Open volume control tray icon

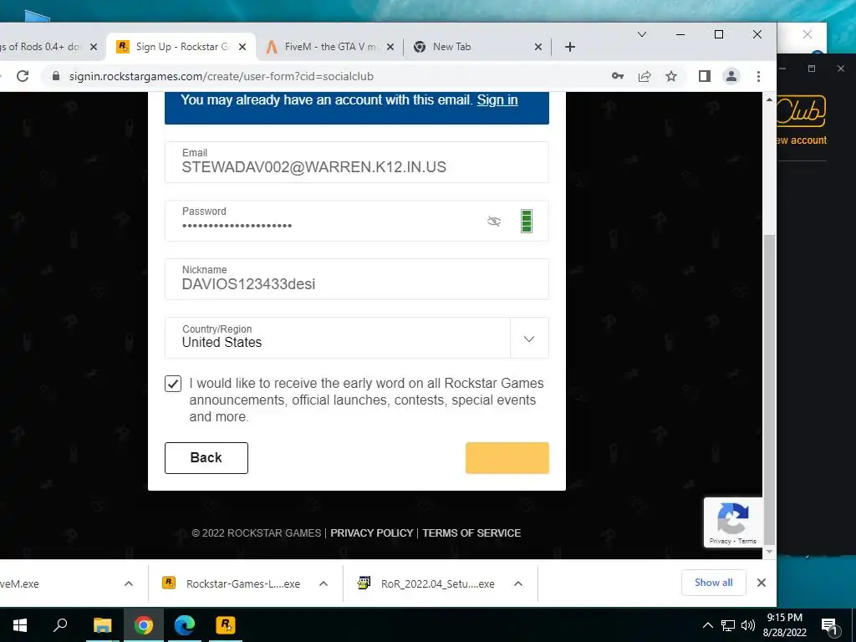(x=748, y=625)
